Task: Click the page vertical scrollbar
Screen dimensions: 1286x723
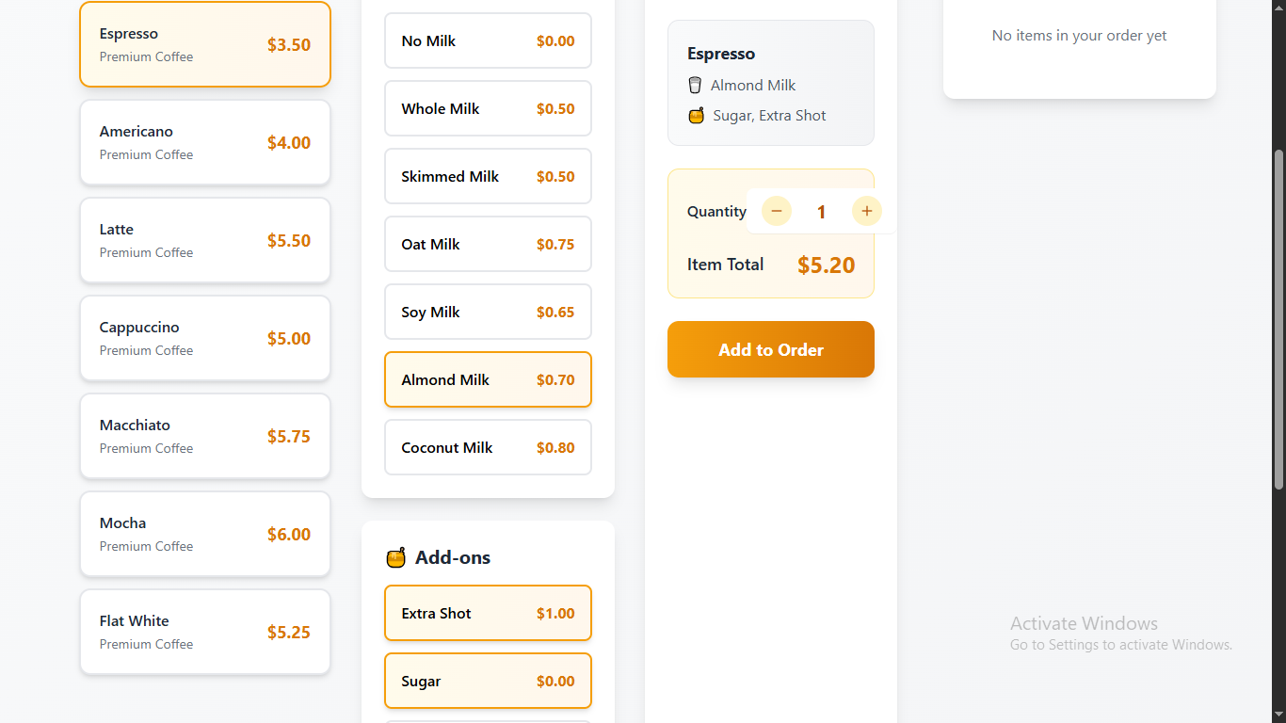Action: pyautogui.click(x=1278, y=320)
